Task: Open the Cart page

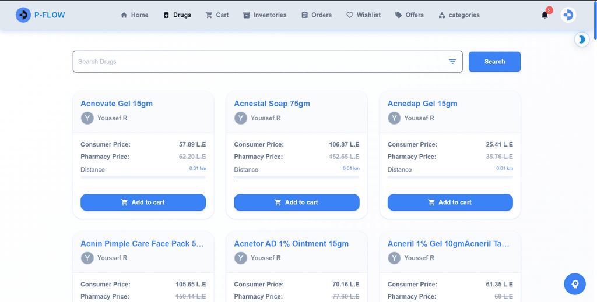Action: 217,15
